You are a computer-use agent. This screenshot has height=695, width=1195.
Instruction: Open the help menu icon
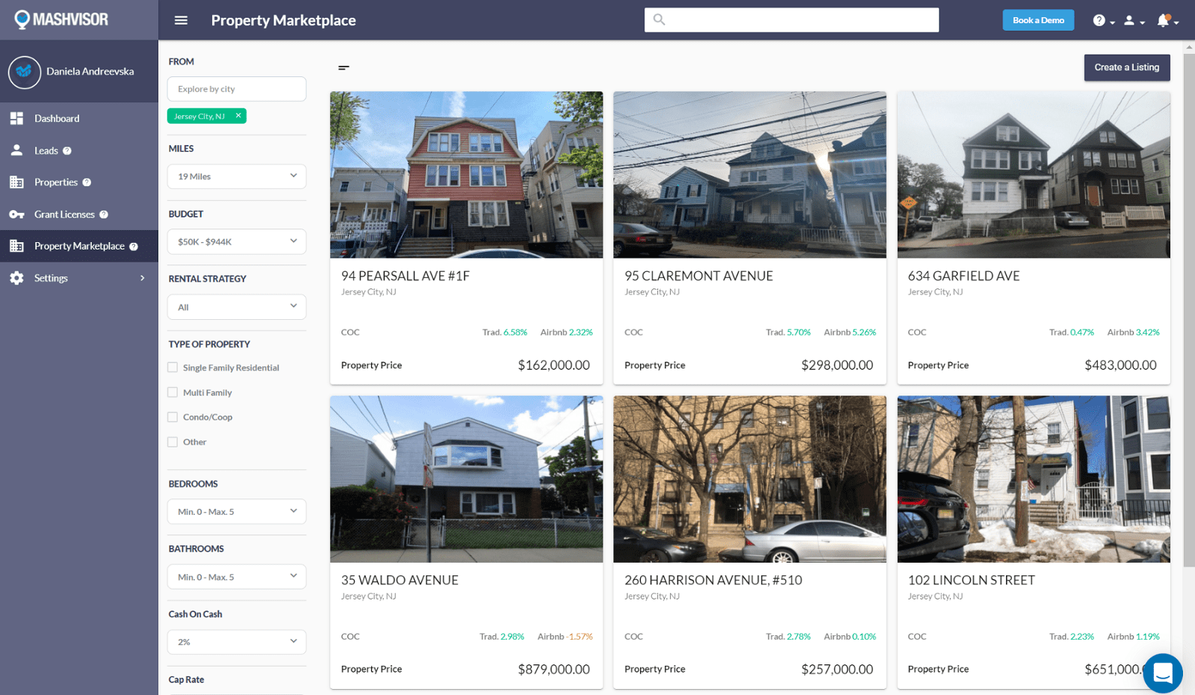point(1099,20)
